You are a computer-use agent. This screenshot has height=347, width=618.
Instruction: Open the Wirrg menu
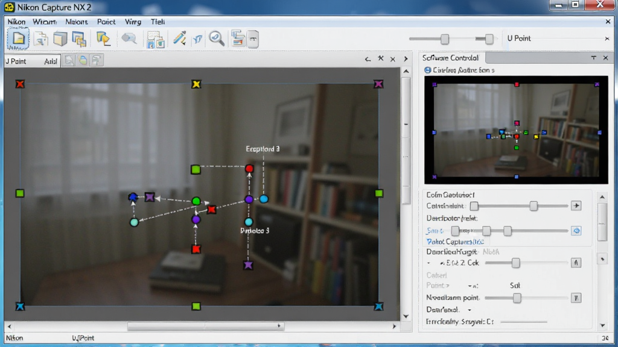click(x=133, y=22)
